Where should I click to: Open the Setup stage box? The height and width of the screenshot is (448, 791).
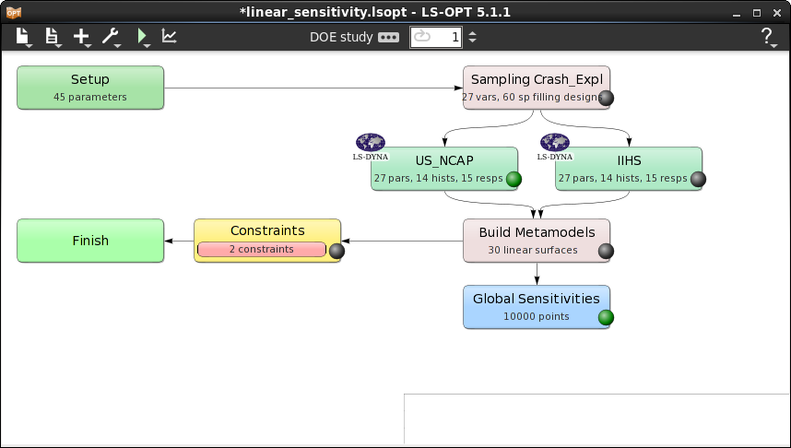coord(90,88)
